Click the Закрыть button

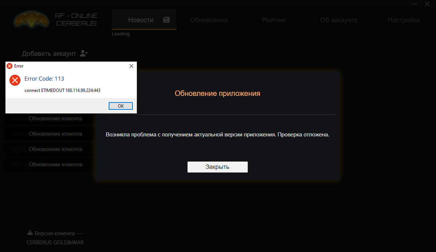pyautogui.click(x=217, y=167)
